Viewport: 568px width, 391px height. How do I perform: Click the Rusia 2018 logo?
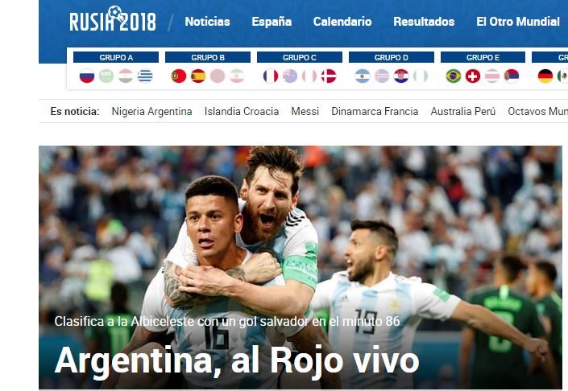point(113,19)
